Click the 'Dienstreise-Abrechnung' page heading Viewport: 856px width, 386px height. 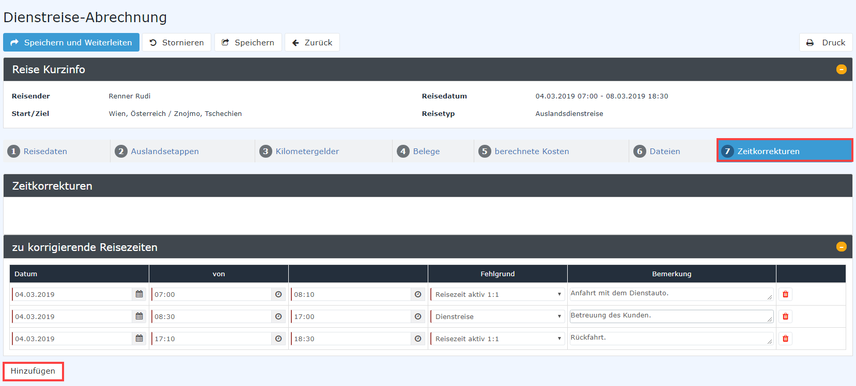(x=85, y=17)
